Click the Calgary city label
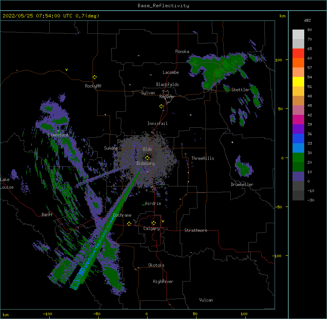The image size is (327, 319). (151, 228)
